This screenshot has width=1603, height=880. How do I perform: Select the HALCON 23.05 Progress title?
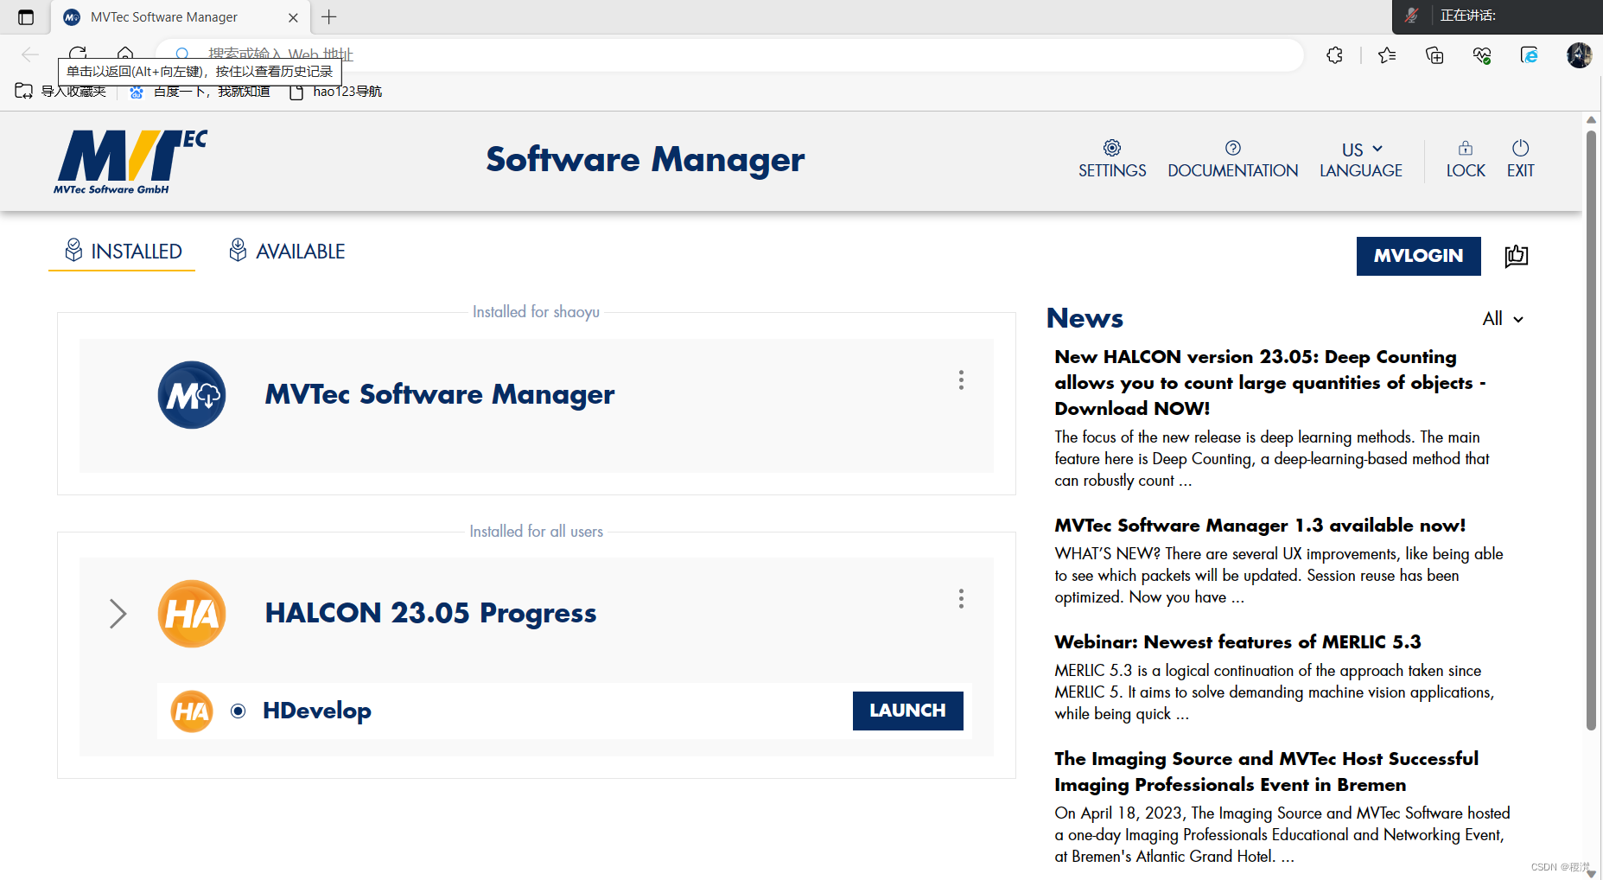(x=430, y=614)
